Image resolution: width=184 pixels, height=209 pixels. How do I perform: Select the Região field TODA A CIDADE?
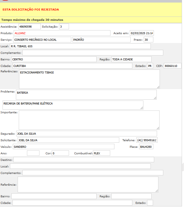pyautogui.click(x=131, y=59)
